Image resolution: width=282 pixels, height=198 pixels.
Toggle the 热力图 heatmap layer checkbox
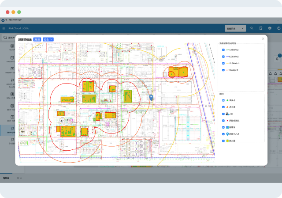223,141
